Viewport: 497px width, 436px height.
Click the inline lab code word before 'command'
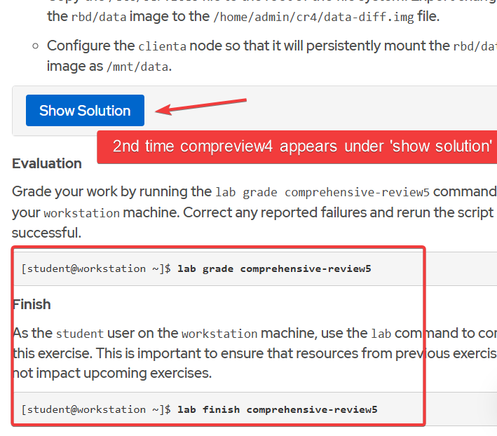(x=381, y=334)
